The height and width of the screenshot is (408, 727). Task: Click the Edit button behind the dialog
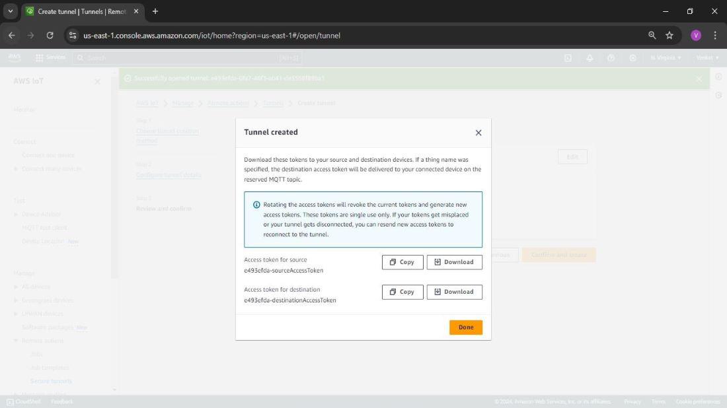572,156
